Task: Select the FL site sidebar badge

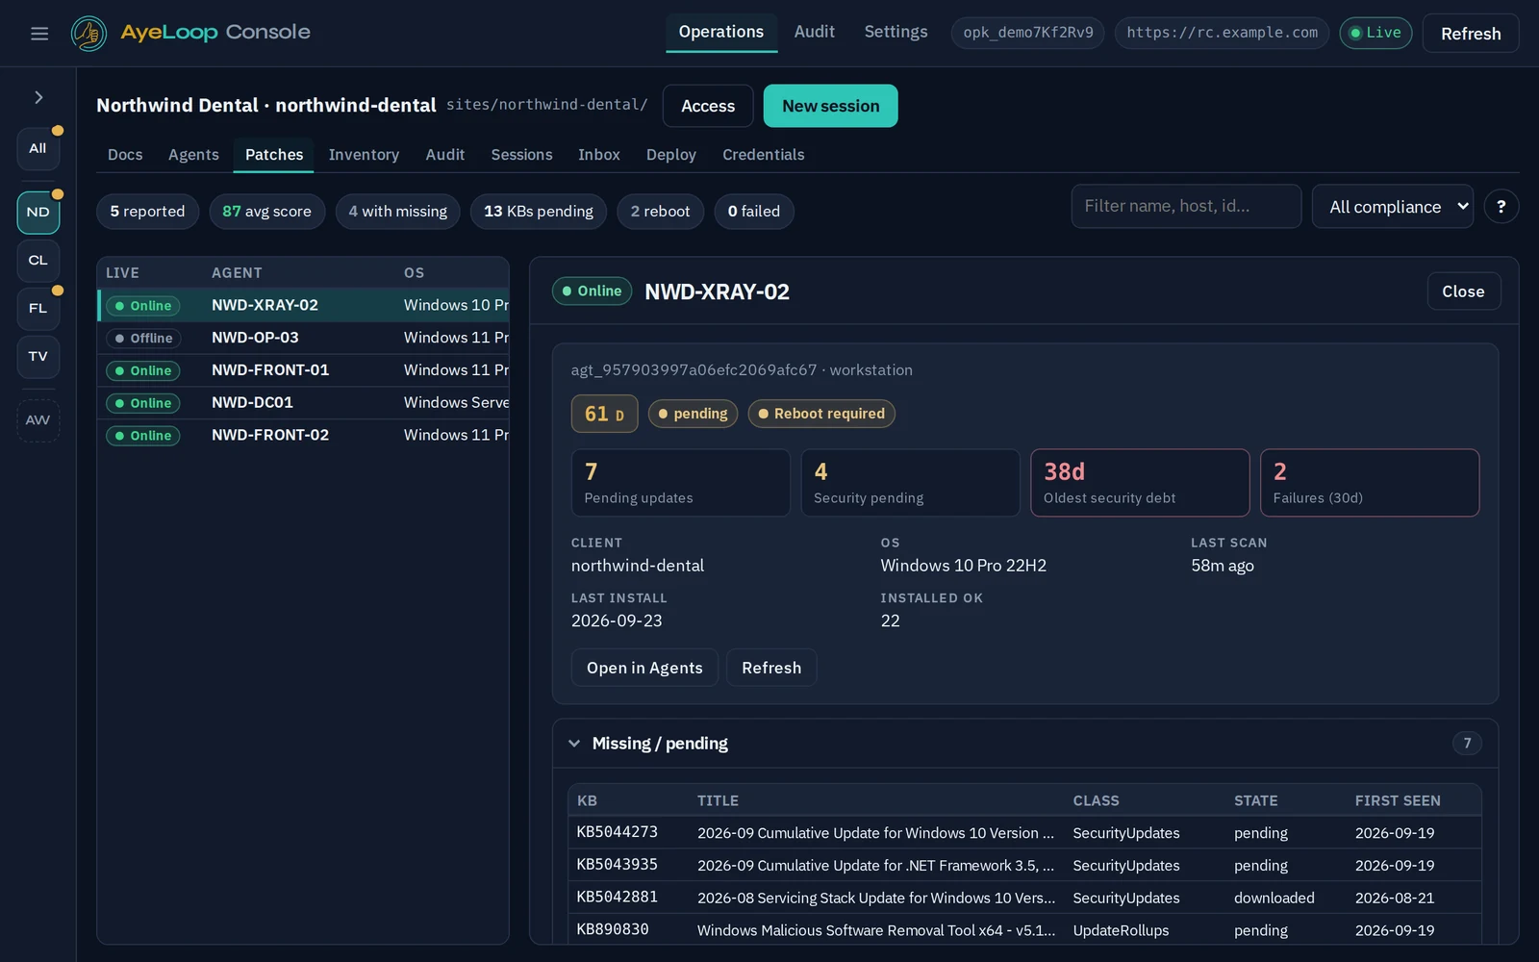Action: [38, 309]
